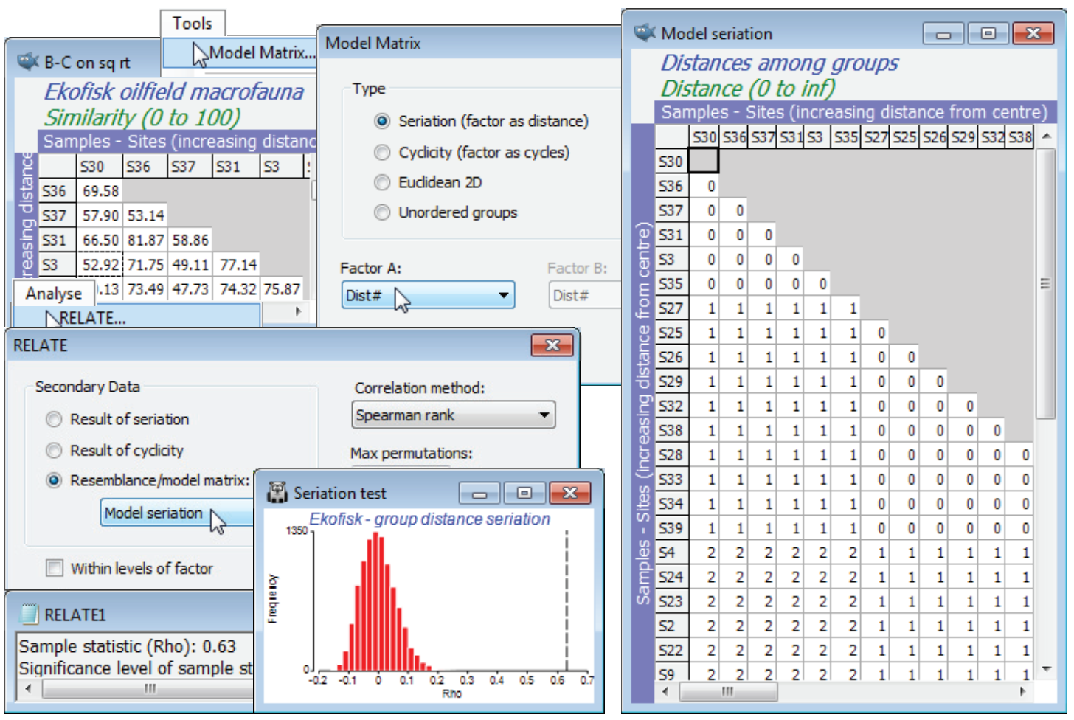Click left arrow of RELATE1 horizontal scrollbar
This screenshot has width=1074, height=720.
tap(28, 688)
